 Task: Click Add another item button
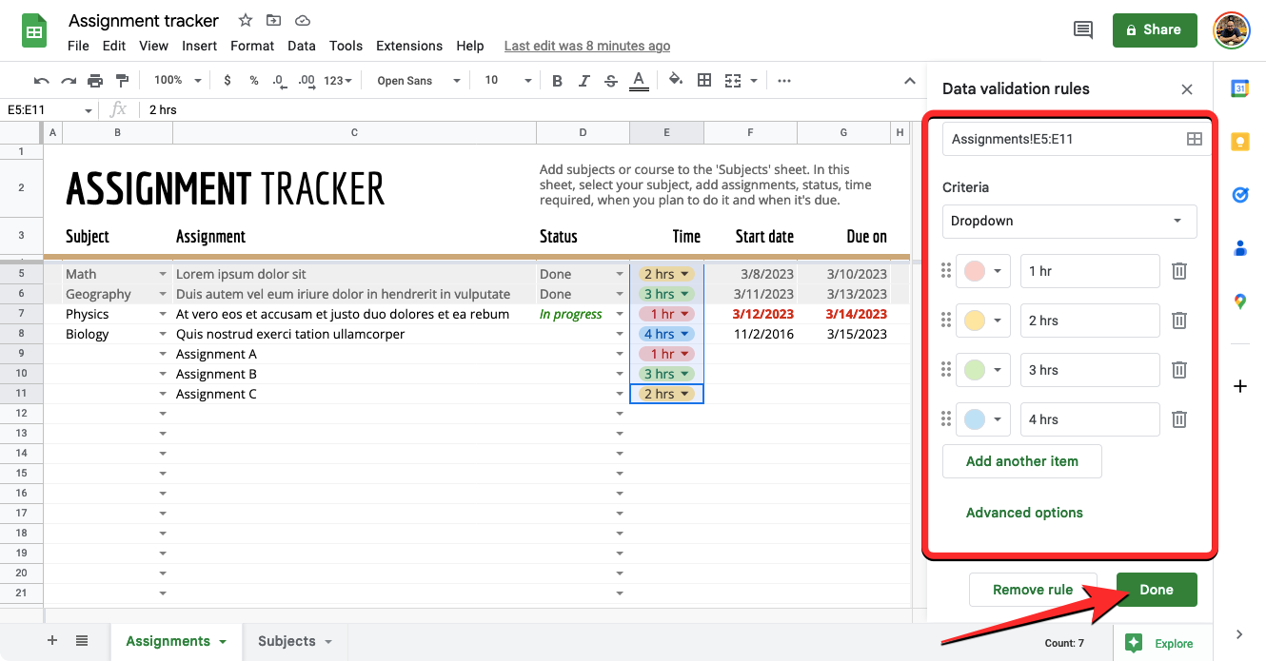point(1021,461)
